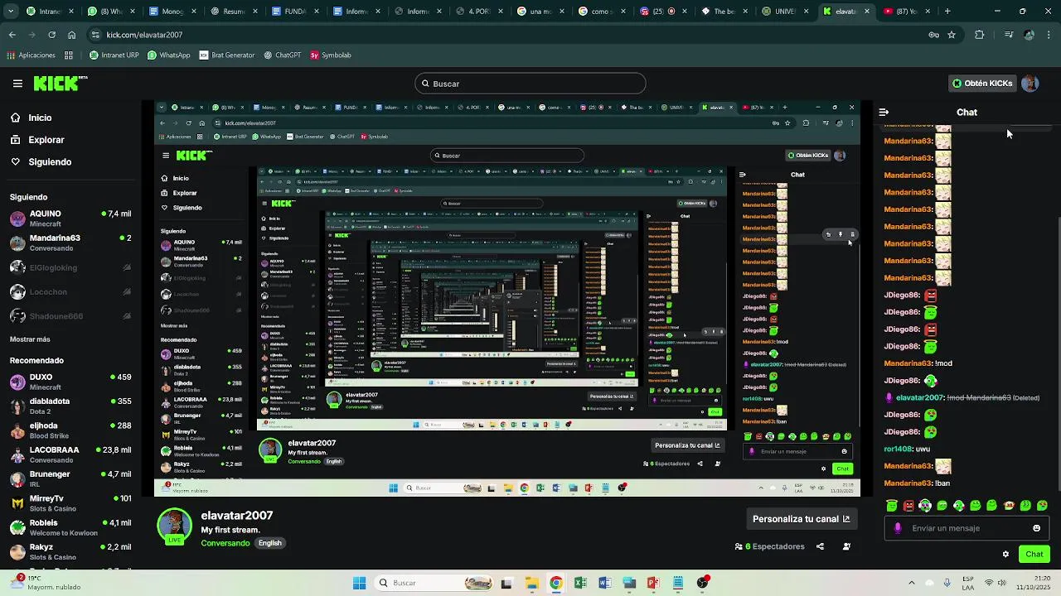The image size is (1061, 596).
Task: Click the share stream icon
Action: pyautogui.click(x=820, y=546)
